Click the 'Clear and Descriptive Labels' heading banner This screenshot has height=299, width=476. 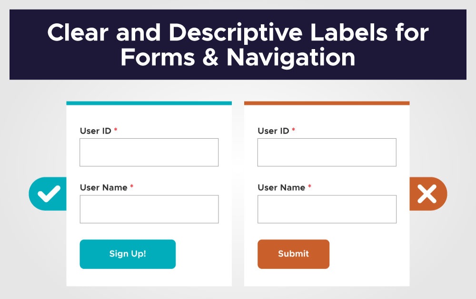pyautogui.click(x=238, y=44)
